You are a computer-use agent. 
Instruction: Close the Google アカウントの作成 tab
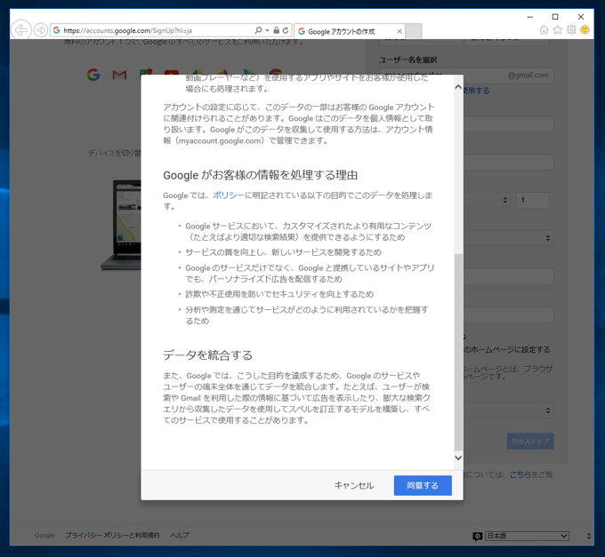[399, 31]
